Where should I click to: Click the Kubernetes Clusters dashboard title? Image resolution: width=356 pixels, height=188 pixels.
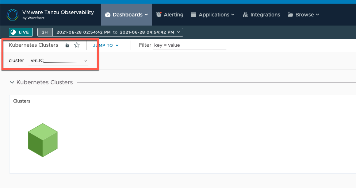click(33, 45)
